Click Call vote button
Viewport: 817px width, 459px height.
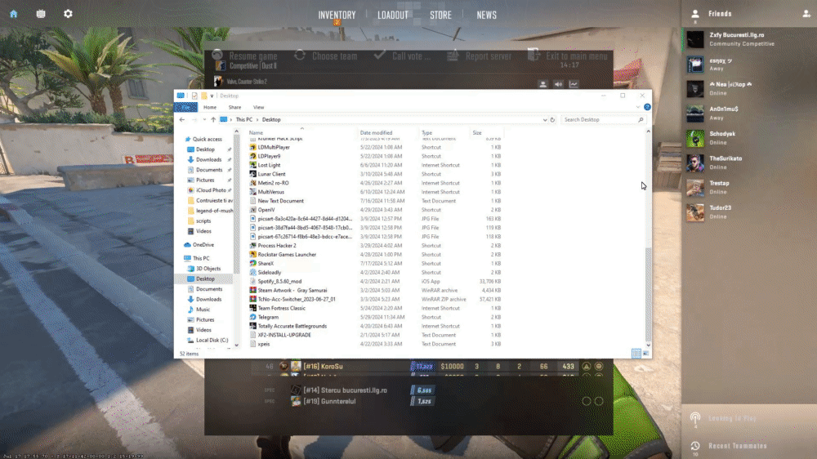[403, 56]
